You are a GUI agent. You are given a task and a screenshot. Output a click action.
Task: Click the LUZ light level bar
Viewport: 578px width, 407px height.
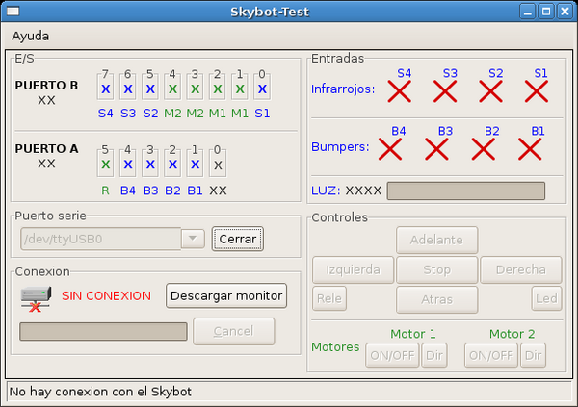pyautogui.click(x=465, y=191)
